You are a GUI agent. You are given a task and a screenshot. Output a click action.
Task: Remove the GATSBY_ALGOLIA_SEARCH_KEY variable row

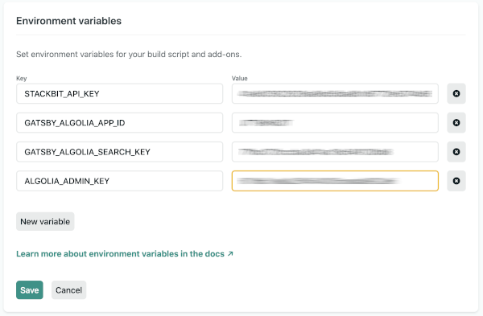click(456, 152)
